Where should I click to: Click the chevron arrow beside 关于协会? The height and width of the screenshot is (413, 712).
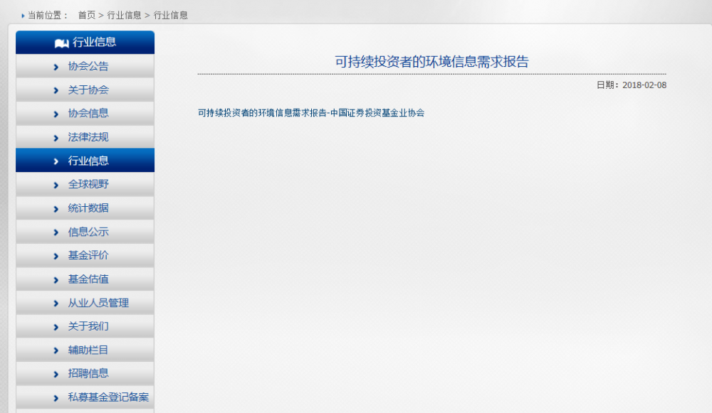(x=56, y=91)
